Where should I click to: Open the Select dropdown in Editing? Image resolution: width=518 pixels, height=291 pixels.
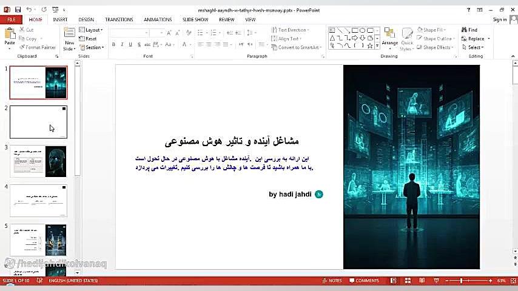473,47
